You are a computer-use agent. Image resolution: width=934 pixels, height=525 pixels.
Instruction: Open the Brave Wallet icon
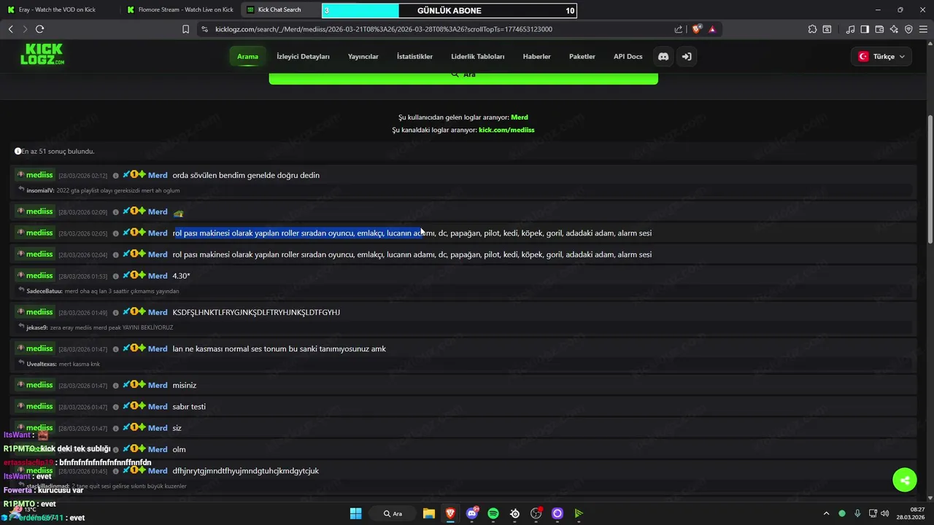[879, 29]
